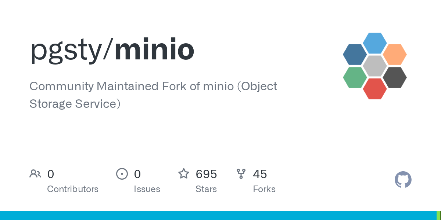Select the red hexagon at avatar bottom

click(x=375, y=89)
